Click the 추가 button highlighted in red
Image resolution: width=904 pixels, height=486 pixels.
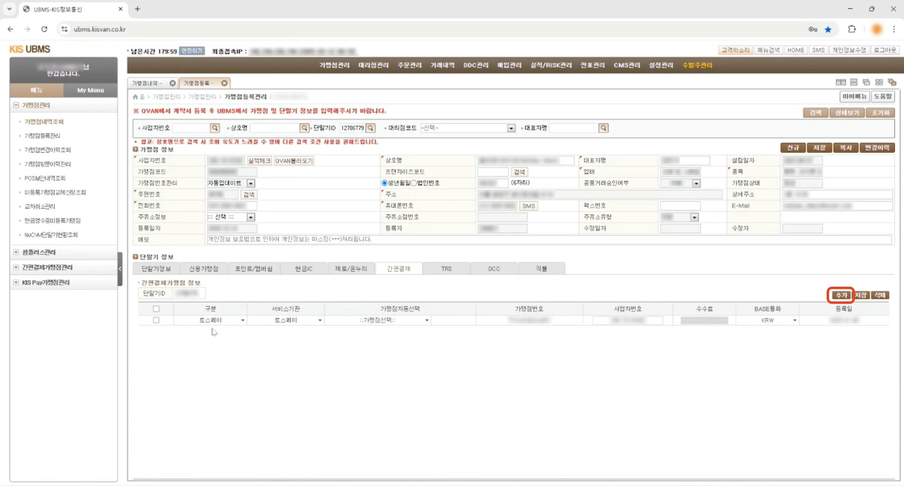(x=840, y=295)
